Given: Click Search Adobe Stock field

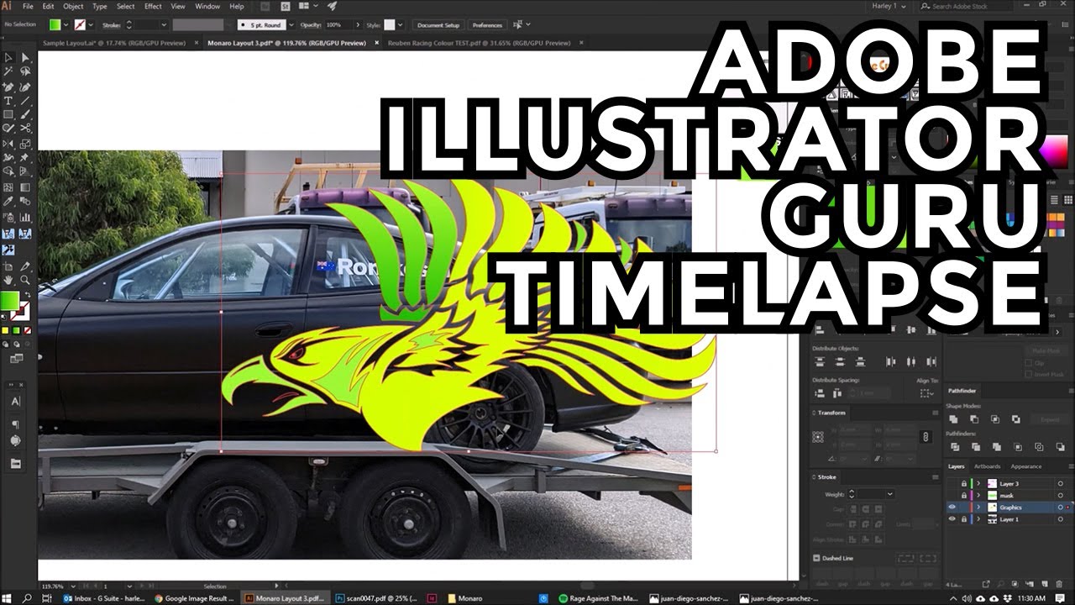Looking at the screenshot, I should click(966, 6).
